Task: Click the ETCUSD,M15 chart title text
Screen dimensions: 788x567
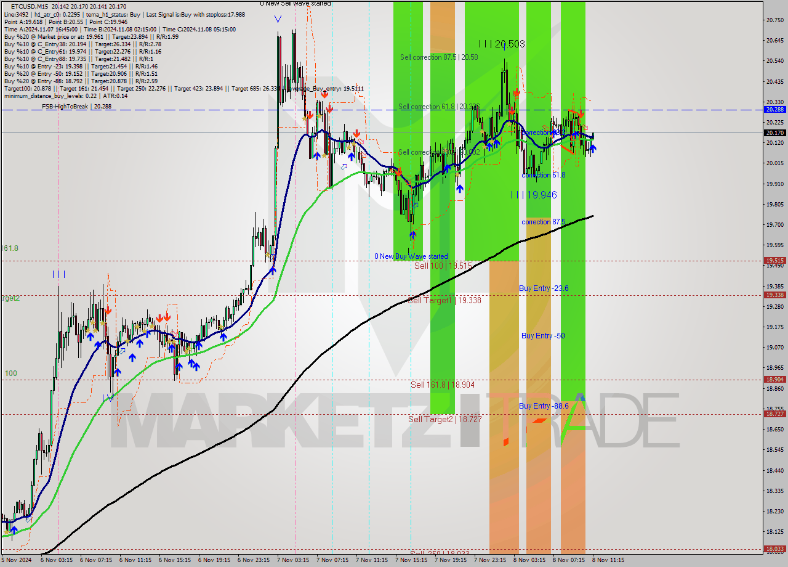Action: pyautogui.click(x=30, y=6)
